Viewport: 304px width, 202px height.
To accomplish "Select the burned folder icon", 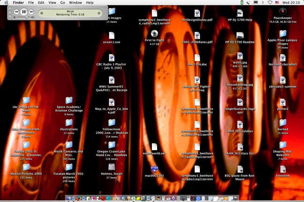I will click(x=283, y=123).
